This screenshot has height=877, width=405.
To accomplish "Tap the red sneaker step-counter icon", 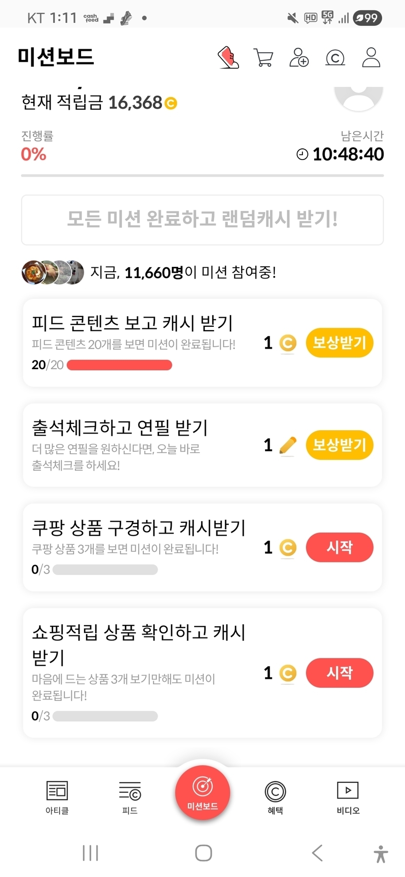I will point(228,58).
